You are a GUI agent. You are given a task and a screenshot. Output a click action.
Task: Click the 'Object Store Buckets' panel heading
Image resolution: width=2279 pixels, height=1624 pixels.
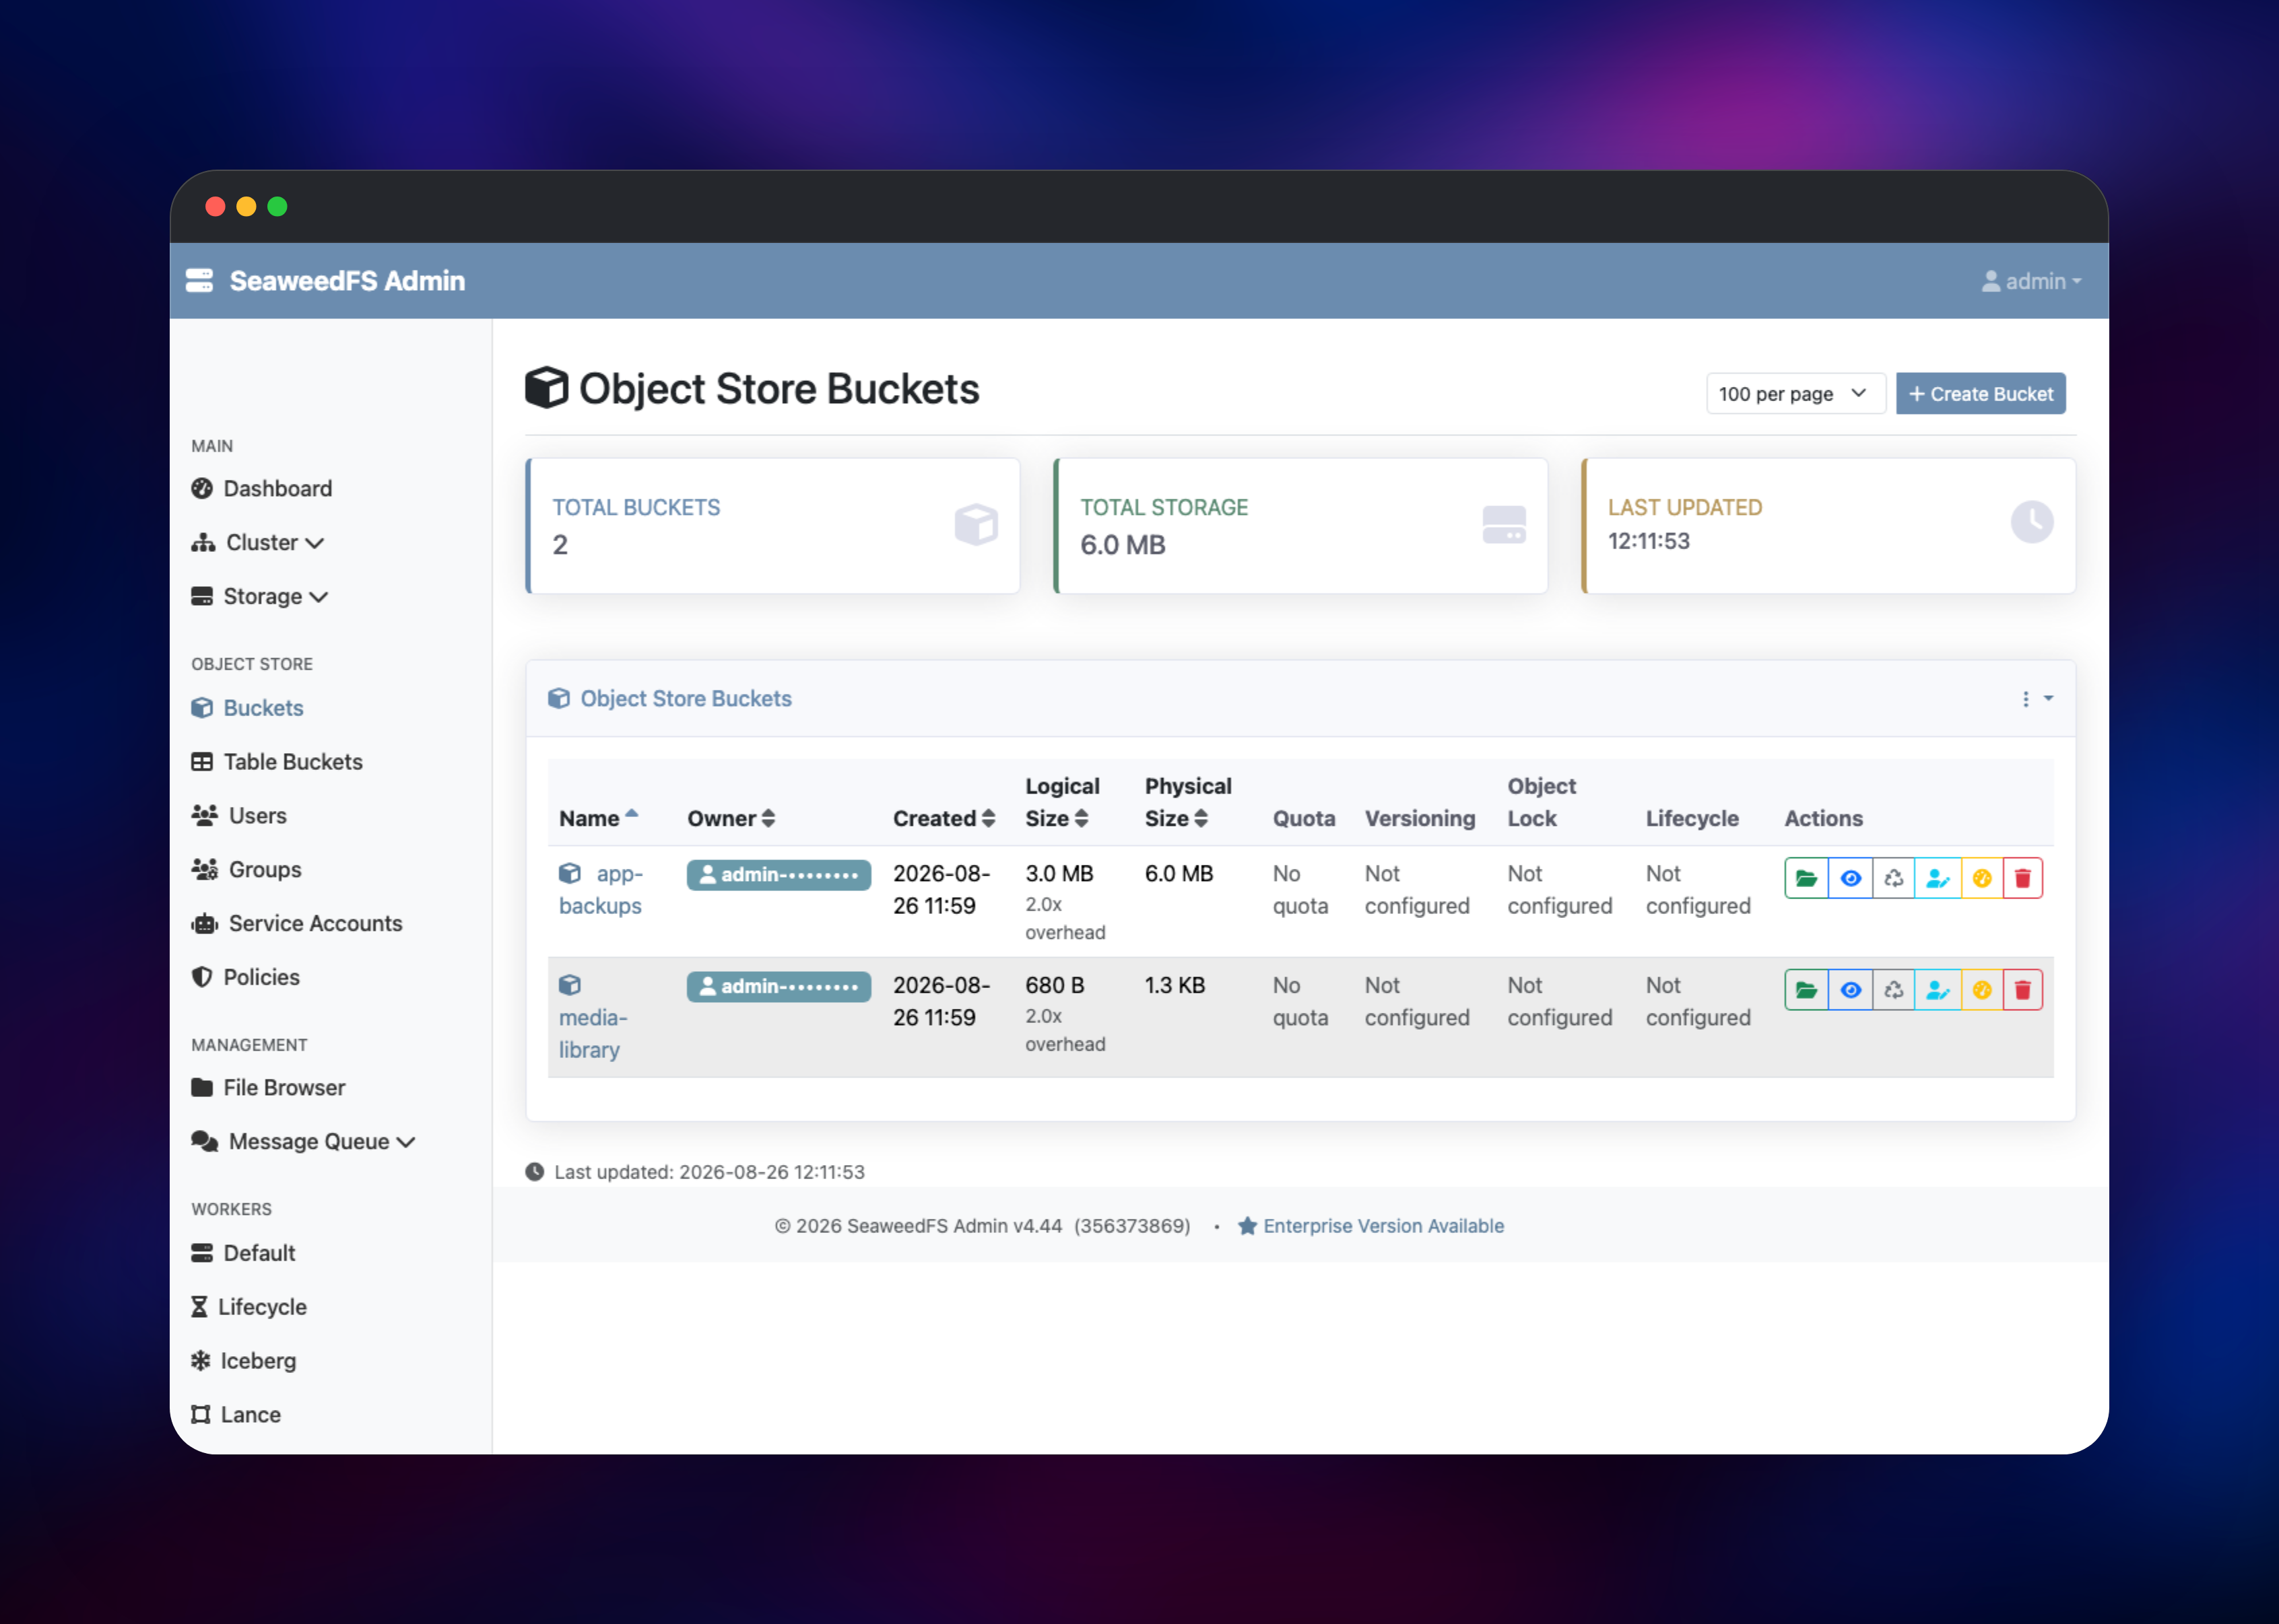[686, 698]
